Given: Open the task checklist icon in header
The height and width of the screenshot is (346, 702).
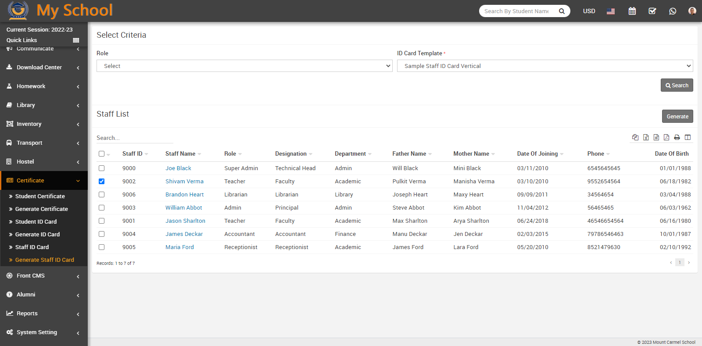Looking at the screenshot, I should 652,11.
